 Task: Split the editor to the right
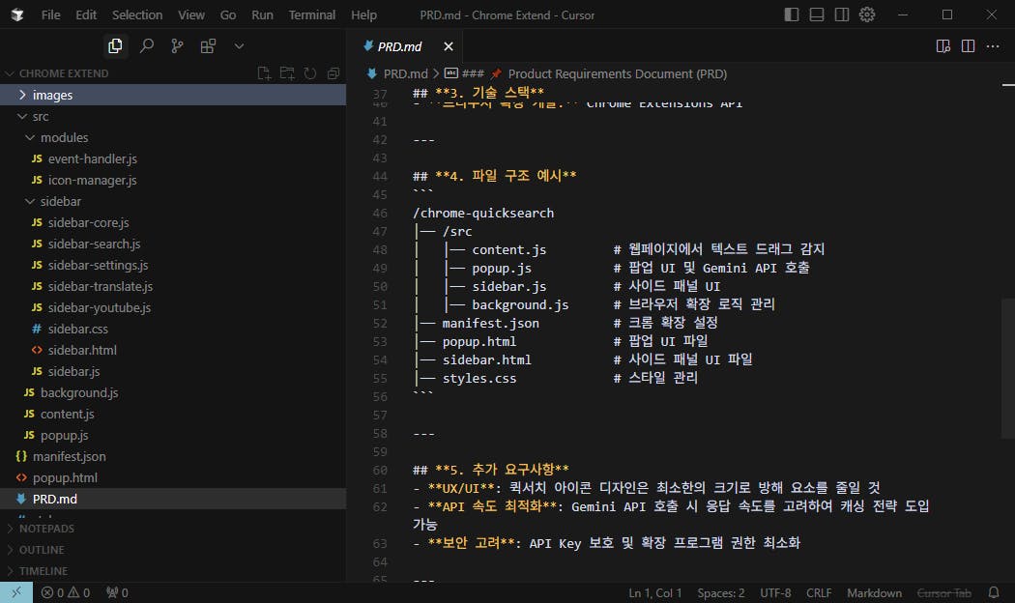968,46
